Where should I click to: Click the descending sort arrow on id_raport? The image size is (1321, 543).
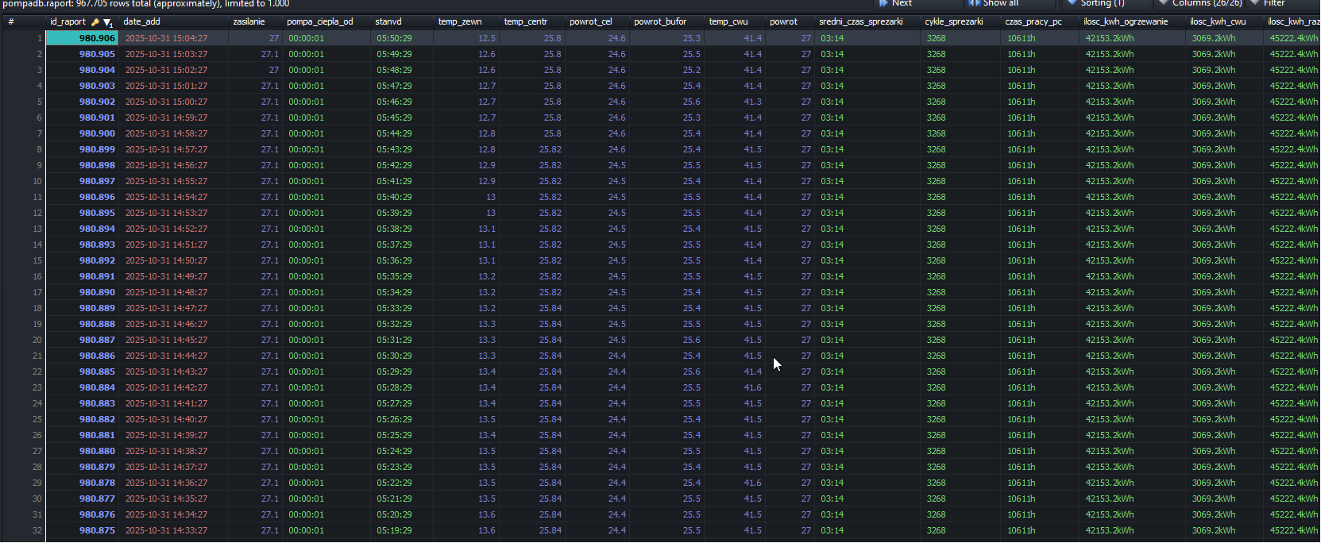107,22
